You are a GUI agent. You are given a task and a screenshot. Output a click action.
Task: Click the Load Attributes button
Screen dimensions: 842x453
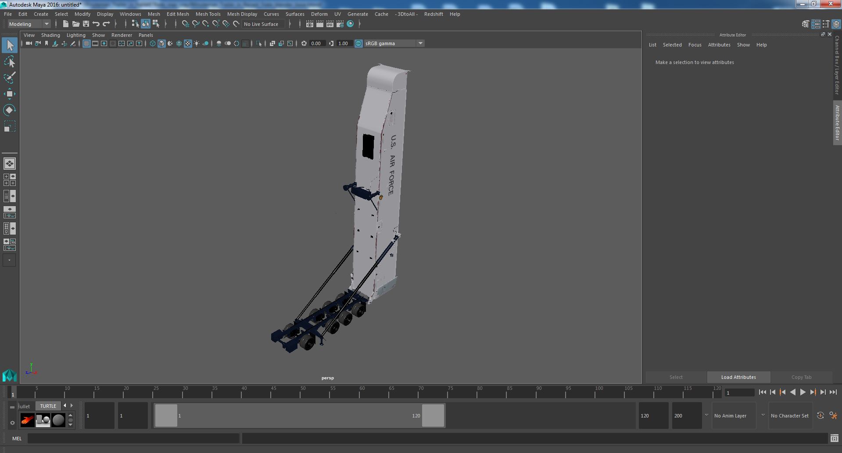tap(738, 377)
